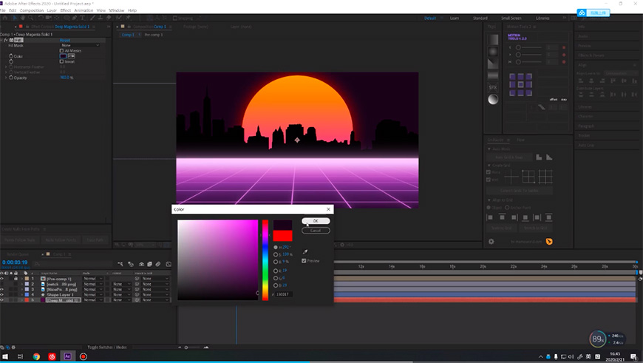Hide the Pre-comp 1 layer eye
The image size is (643, 363).
coord(1,279)
